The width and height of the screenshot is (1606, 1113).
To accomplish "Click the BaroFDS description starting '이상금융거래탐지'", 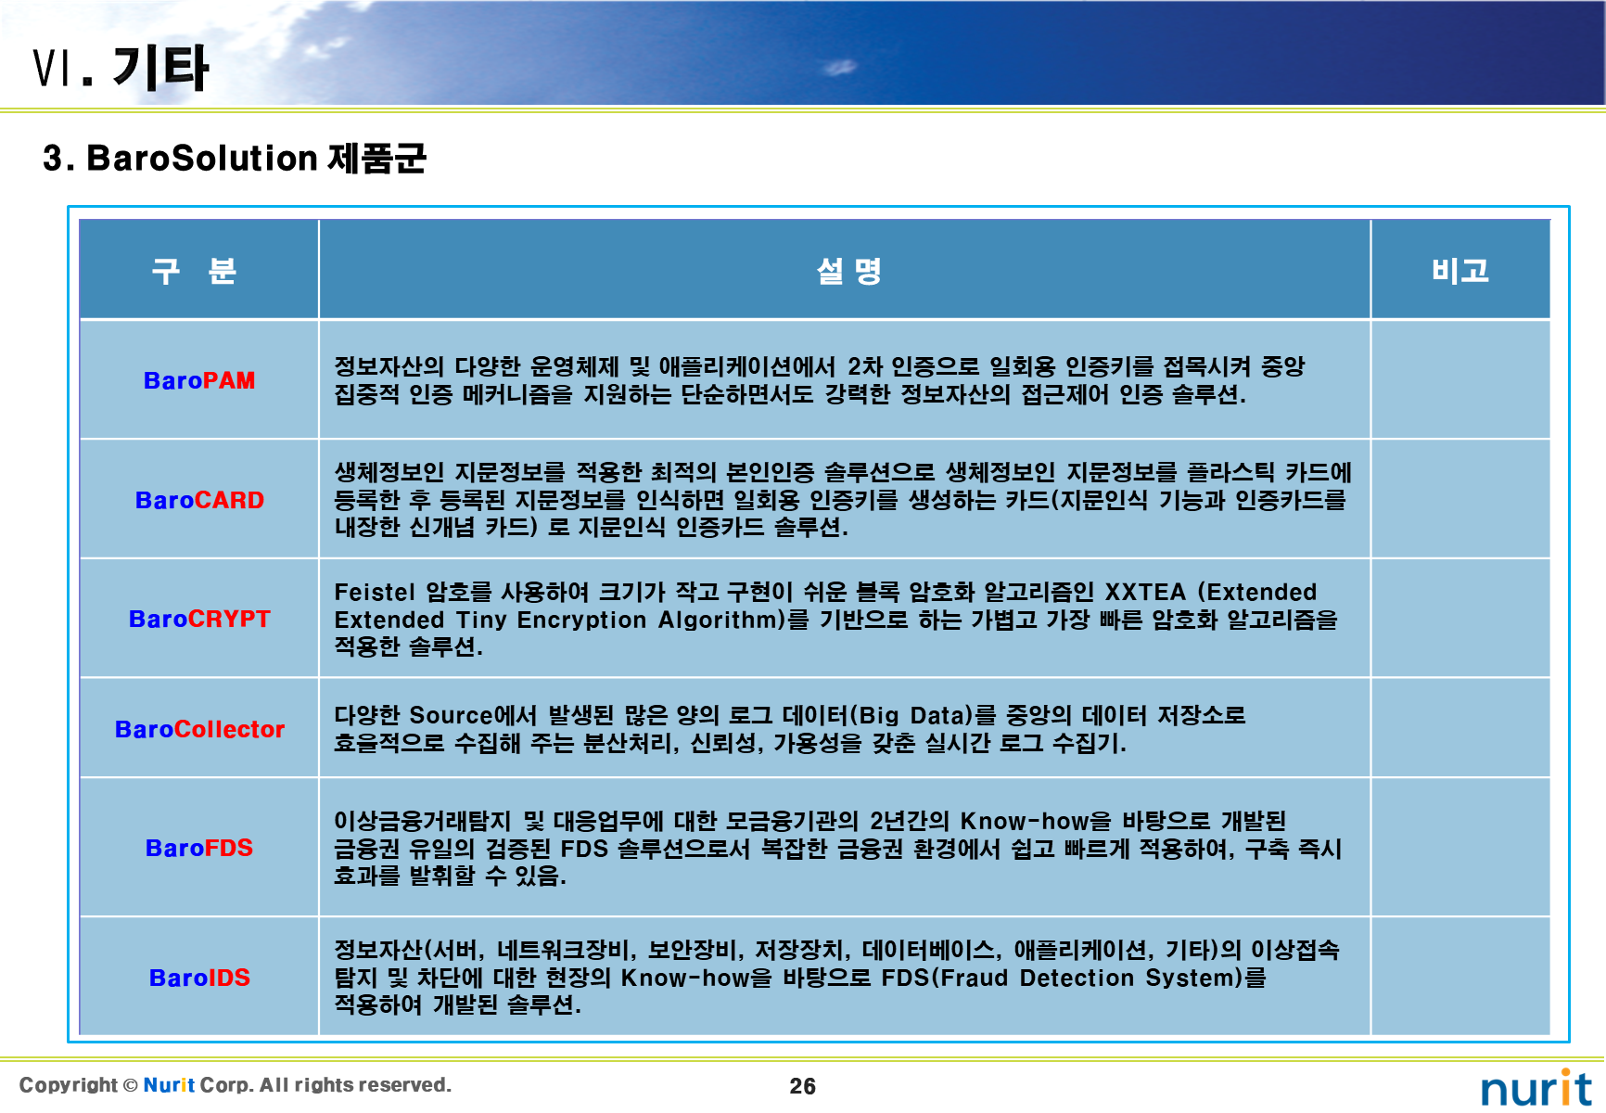I will [x=838, y=848].
